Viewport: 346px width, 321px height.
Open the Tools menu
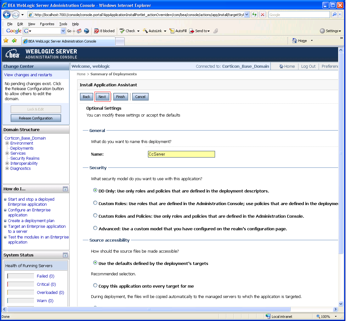(x=63, y=24)
